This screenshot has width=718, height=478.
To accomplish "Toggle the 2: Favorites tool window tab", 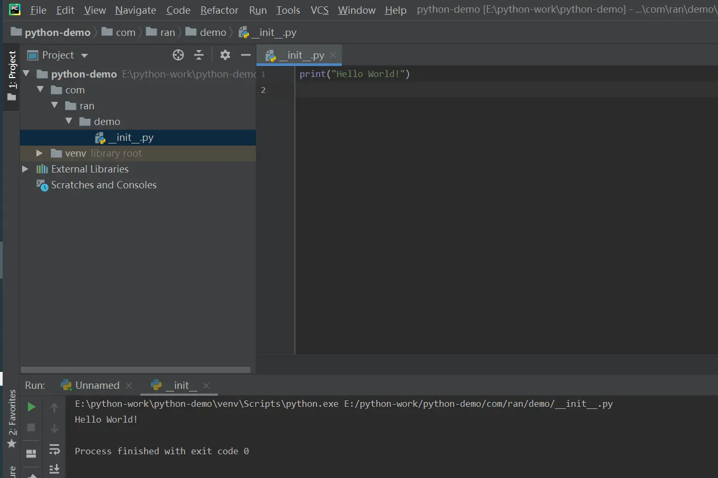I will (12, 418).
